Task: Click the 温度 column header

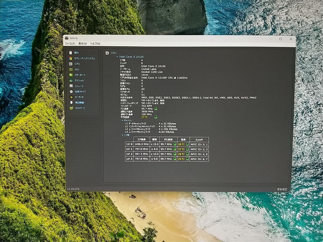Action: pos(183,140)
